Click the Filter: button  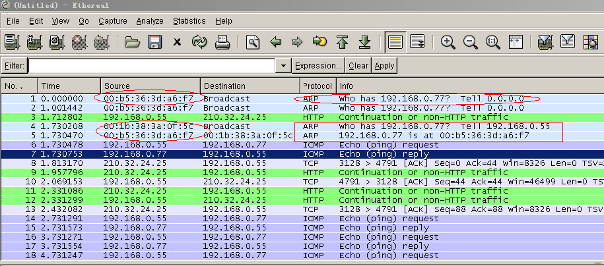tap(15, 66)
